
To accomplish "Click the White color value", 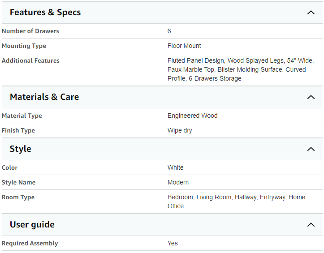I will [175, 167].
